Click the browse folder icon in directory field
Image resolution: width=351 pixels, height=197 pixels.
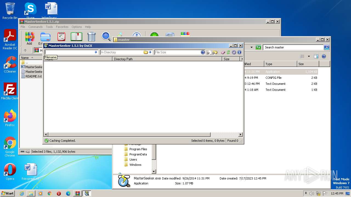146,52
